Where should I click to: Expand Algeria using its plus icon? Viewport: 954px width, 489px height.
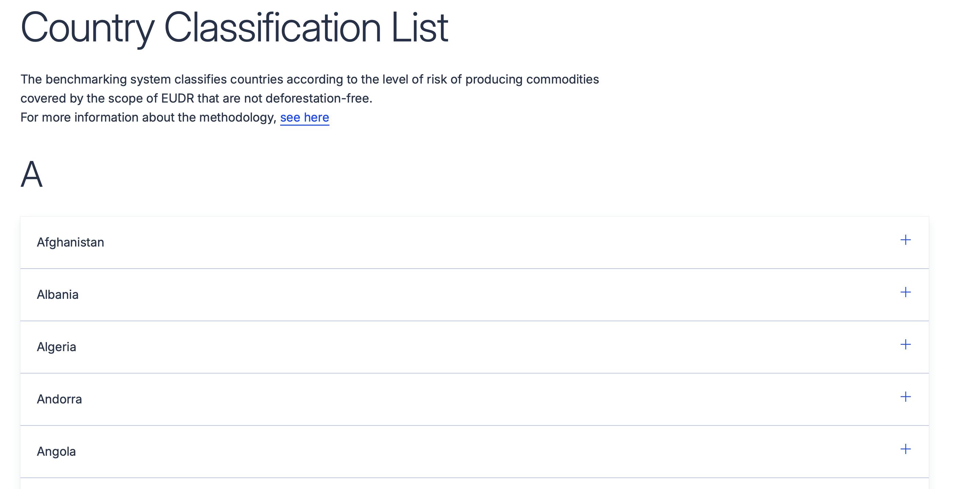pyautogui.click(x=905, y=345)
